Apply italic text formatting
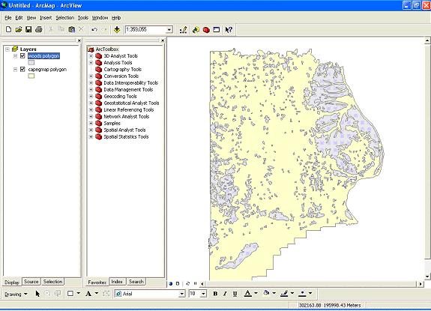431x311 pixels. (x=225, y=294)
